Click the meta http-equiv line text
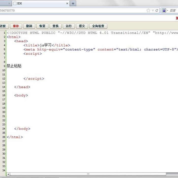Image resolution: width=178 pixels, height=178 pixels. 101,50
